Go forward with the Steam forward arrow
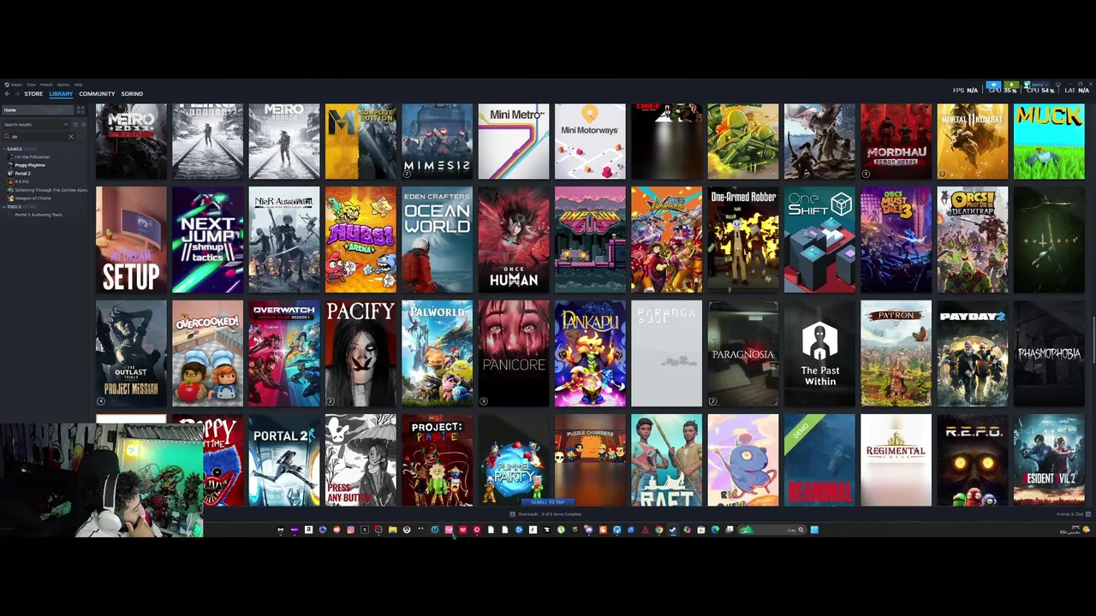This screenshot has width=1096, height=616. pyautogui.click(x=17, y=93)
